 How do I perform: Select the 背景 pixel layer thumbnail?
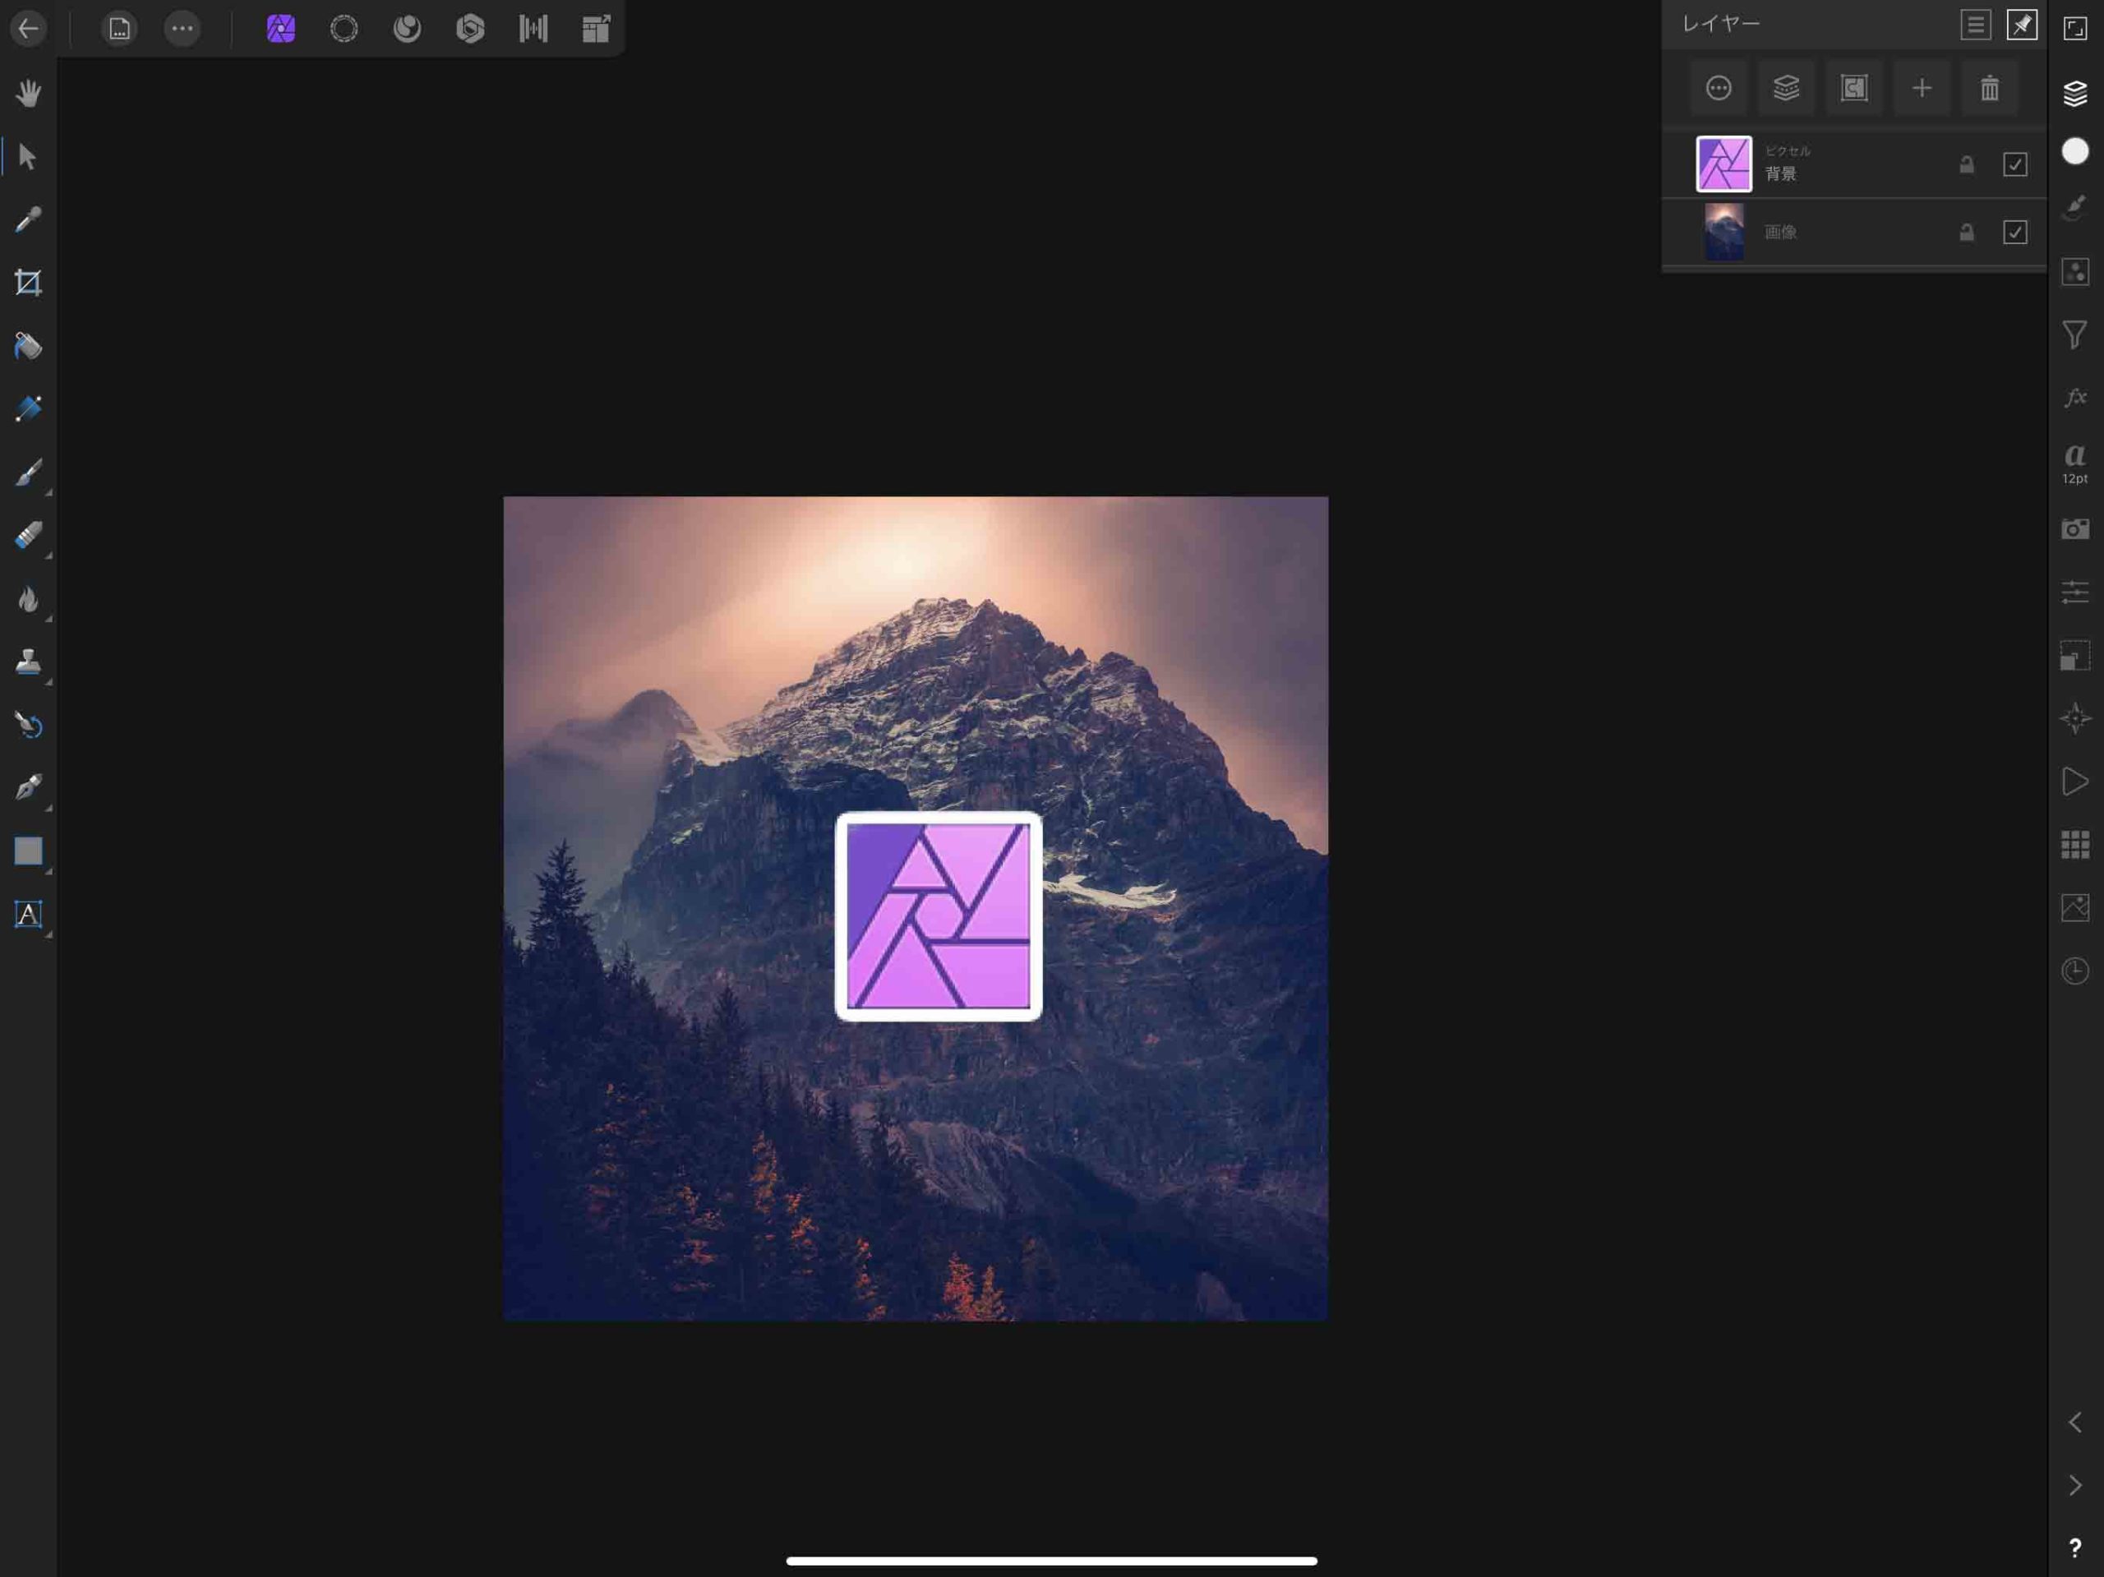tap(1723, 164)
